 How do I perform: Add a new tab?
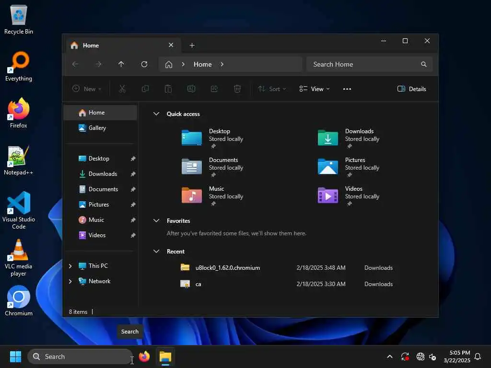click(x=192, y=46)
